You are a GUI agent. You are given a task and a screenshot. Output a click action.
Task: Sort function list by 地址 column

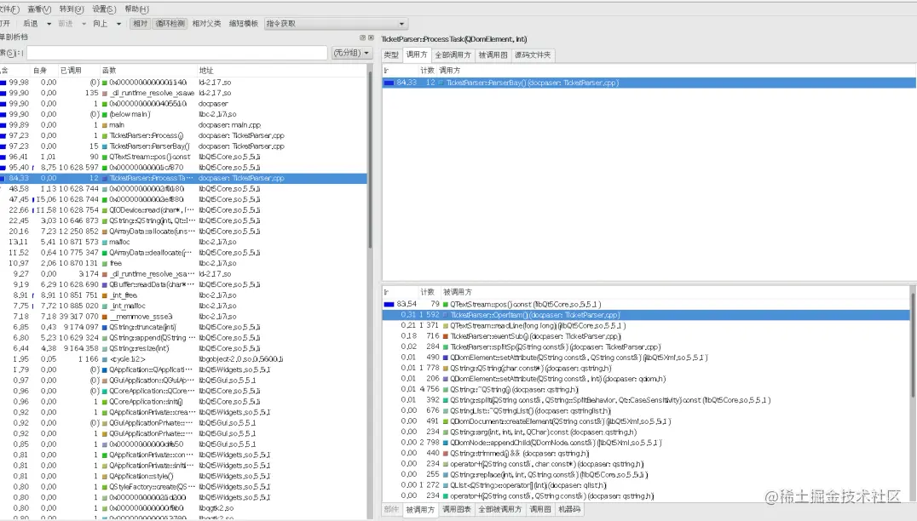pyautogui.click(x=206, y=70)
